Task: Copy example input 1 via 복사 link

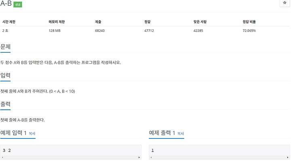Action: [32, 134]
